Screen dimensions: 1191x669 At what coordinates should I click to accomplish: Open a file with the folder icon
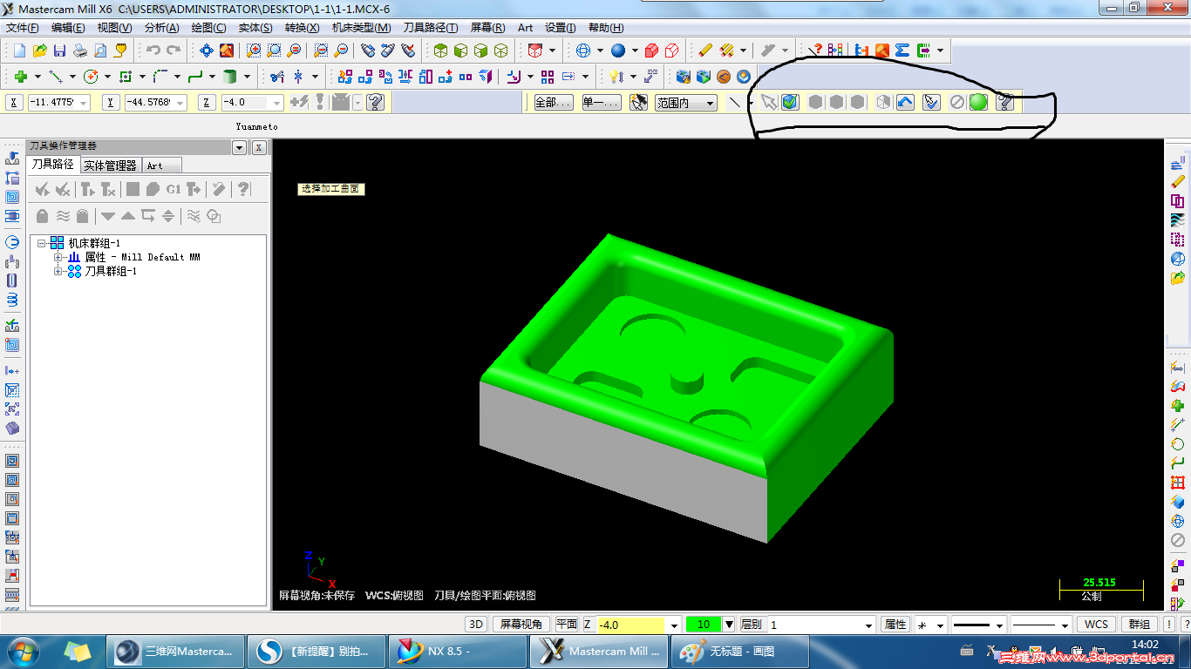pos(39,51)
